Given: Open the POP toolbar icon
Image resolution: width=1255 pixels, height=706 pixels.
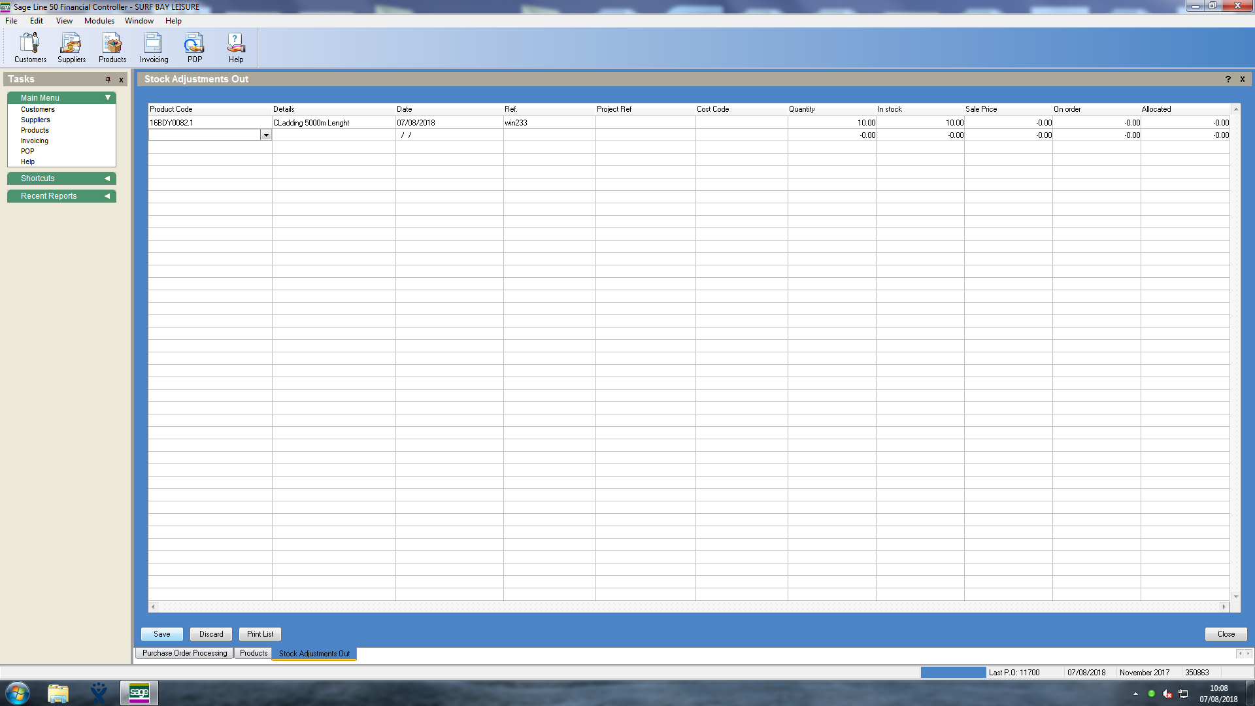Looking at the screenshot, I should [195, 48].
